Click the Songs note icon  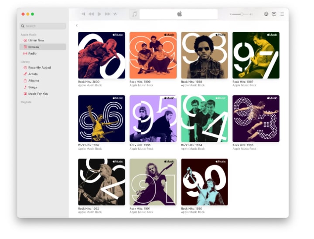click(25, 87)
